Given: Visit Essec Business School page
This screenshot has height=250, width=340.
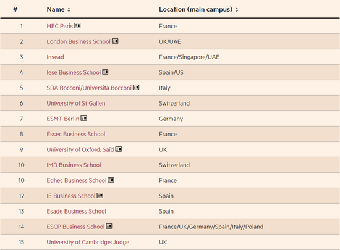Looking at the screenshot, I should [x=76, y=134].
